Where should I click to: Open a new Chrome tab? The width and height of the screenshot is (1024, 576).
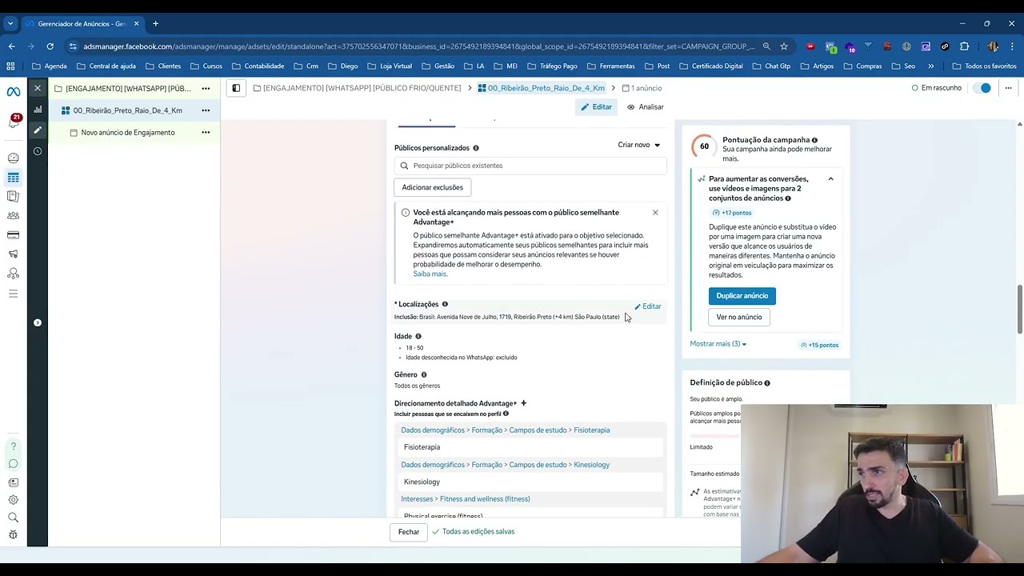coord(155,23)
